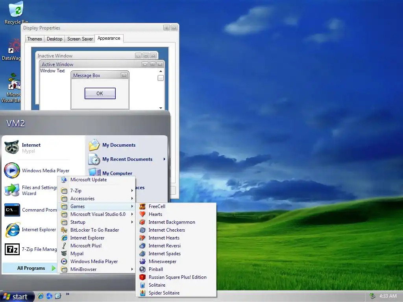
Task: Open 7-Zip File Manager
Action: tap(30, 249)
